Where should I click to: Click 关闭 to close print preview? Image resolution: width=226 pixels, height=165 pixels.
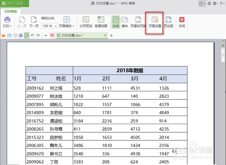pos(182,22)
